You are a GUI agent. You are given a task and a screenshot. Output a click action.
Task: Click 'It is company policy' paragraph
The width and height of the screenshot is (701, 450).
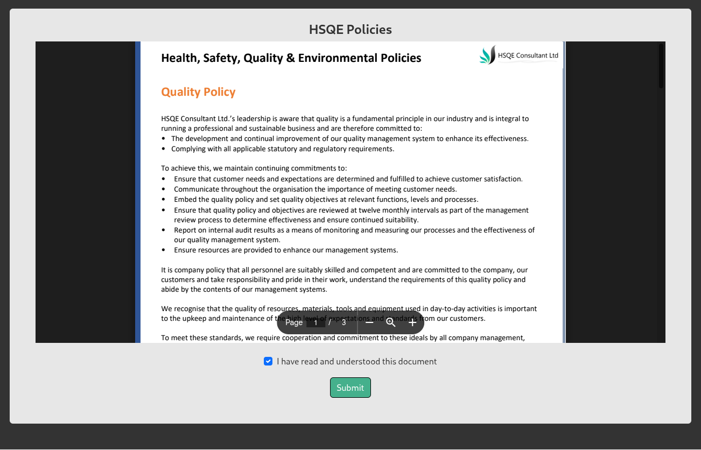click(345, 279)
